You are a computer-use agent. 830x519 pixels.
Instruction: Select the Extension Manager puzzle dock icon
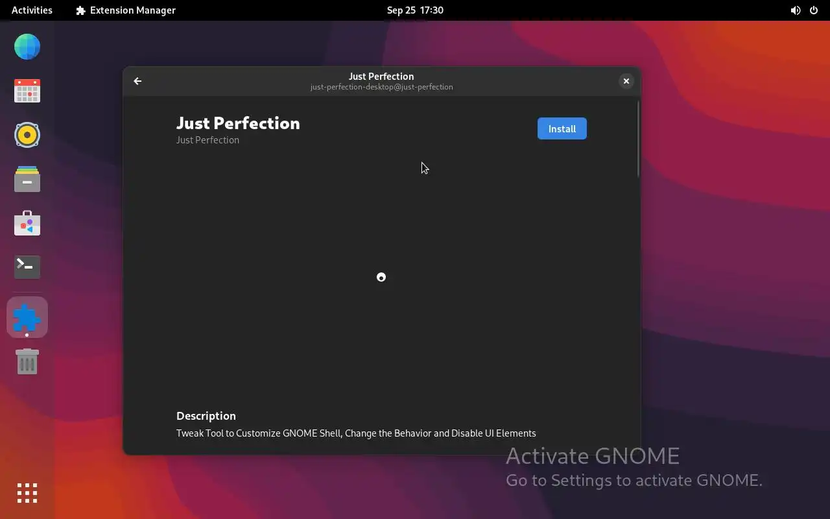click(27, 317)
